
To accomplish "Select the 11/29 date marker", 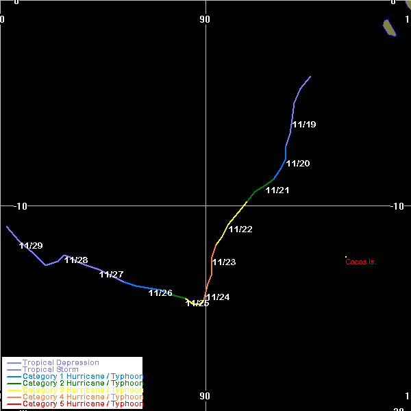I will click(31, 246).
